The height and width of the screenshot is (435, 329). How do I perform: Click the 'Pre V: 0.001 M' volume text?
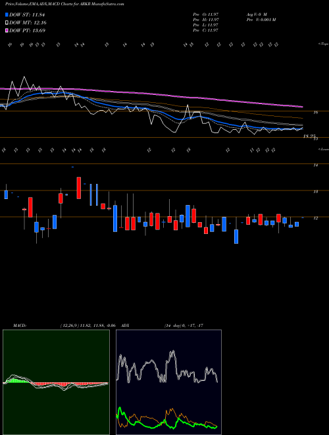(x=261, y=20)
